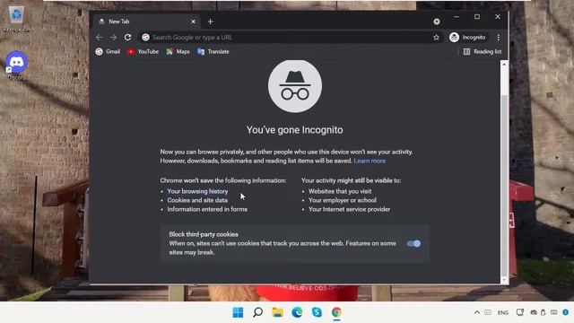Click the touch keyboard tray icon
Viewport: 574px width, 323px height.
tap(554, 312)
